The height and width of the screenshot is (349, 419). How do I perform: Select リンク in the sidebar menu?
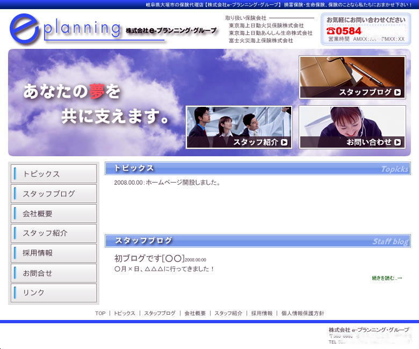(x=54, y=293)
